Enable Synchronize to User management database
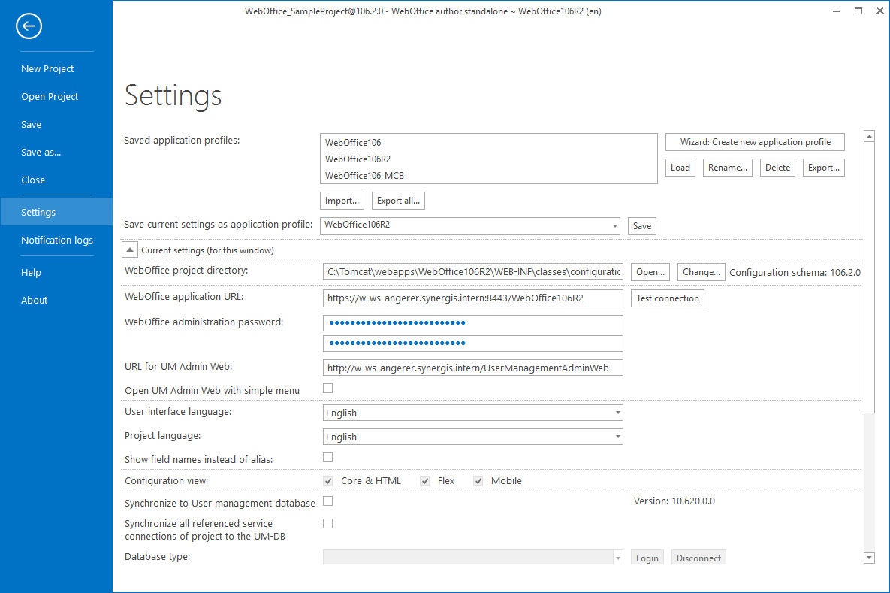Image resolution: width=890 pixels, height=593 pixels. coord(327,501)
